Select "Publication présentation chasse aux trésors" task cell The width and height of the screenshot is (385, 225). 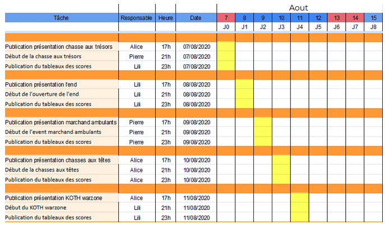(59, 47)
